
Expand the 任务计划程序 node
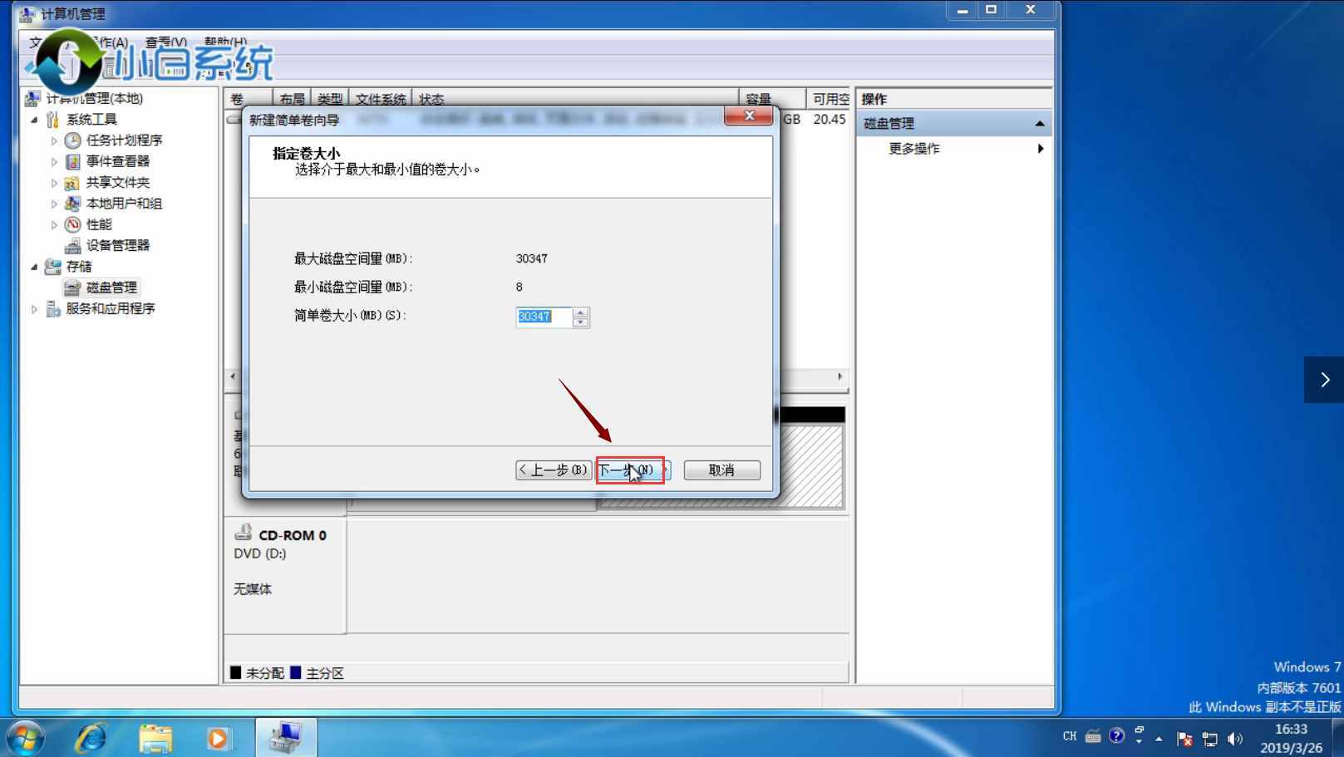click(54, 141)
